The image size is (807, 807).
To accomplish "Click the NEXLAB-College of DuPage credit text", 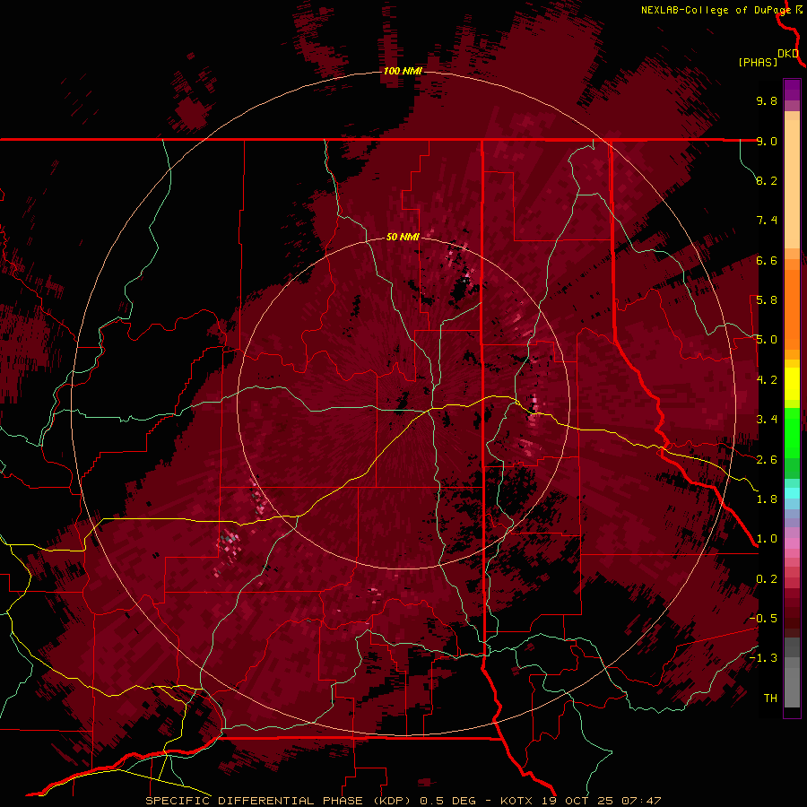I will coord(717,10).
